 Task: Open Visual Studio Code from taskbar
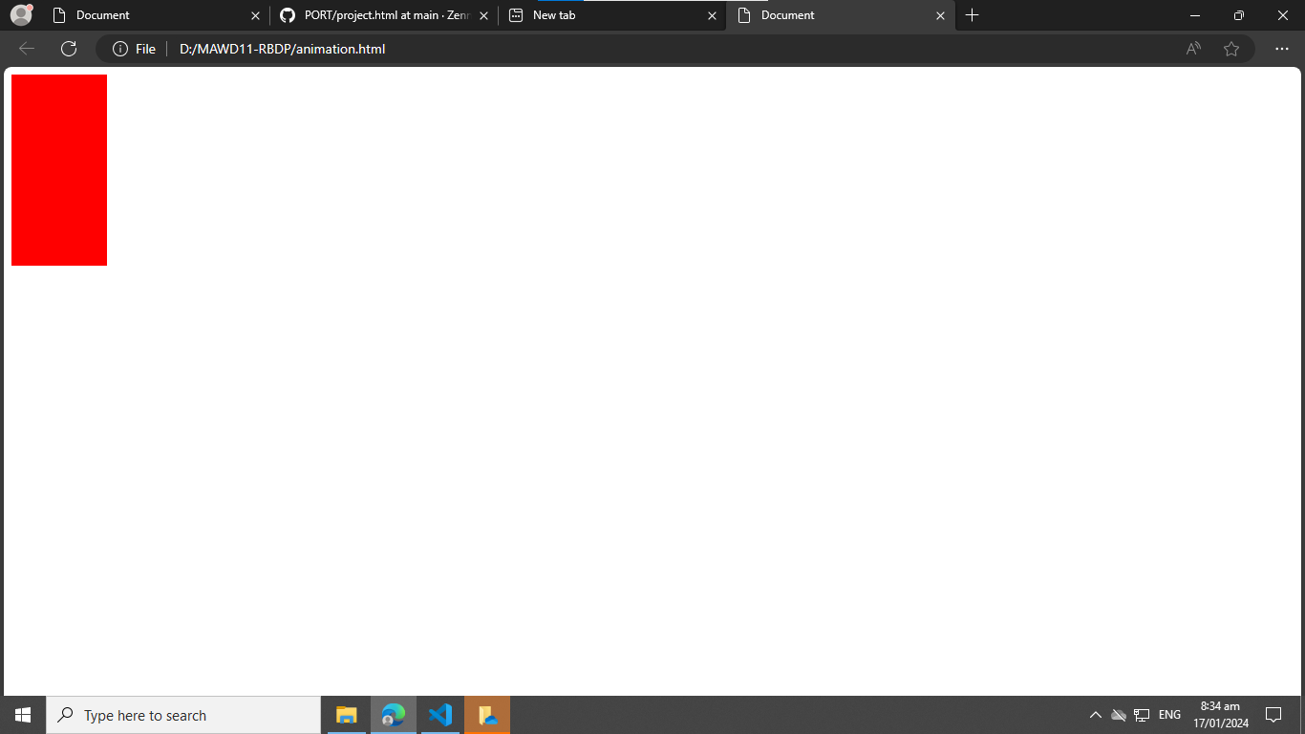pyautogui.click(x=440, y=715)
